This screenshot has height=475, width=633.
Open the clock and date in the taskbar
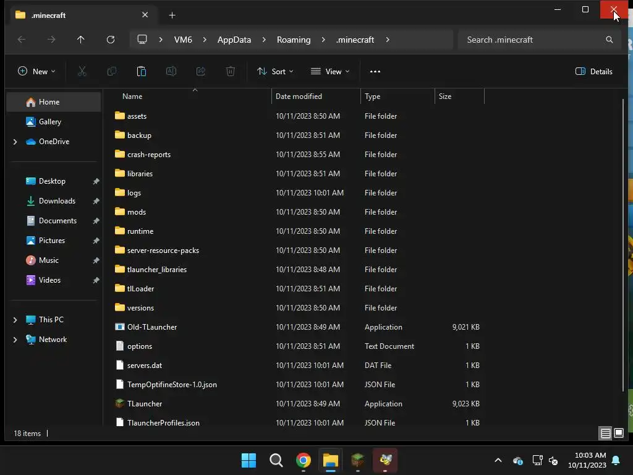[587, 460]
